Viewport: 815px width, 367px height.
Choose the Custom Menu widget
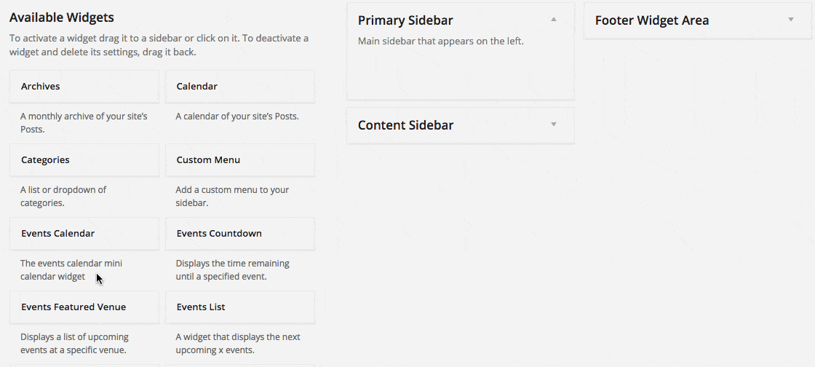(x=239, y=160)
